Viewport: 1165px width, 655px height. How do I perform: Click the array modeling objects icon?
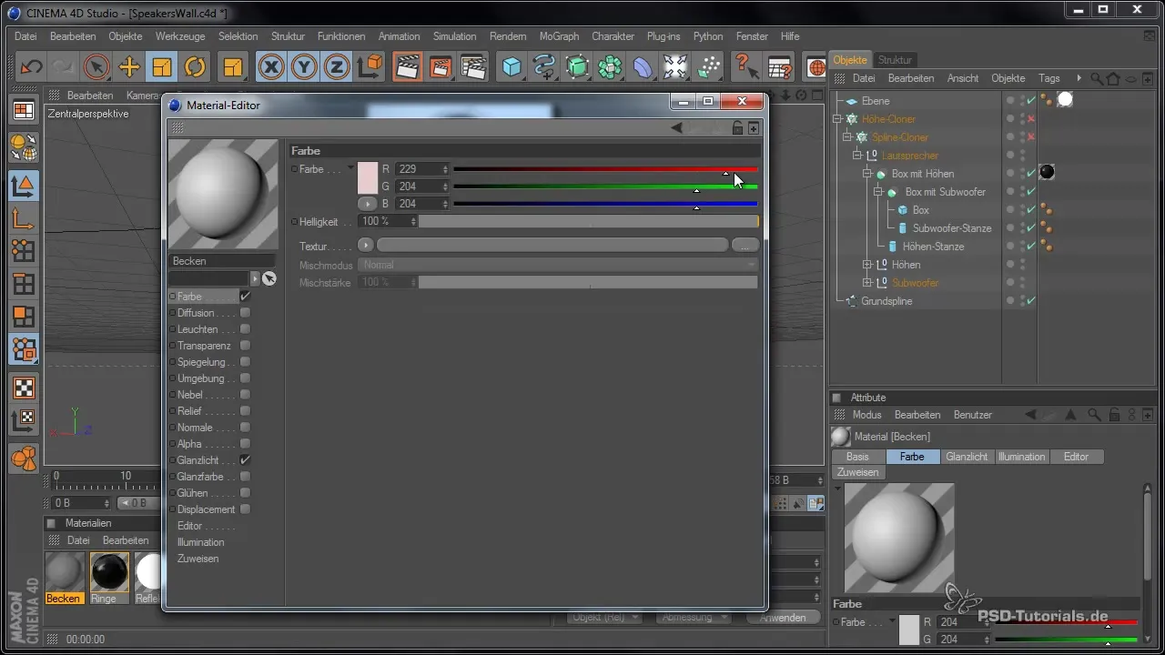click(610, 67)
